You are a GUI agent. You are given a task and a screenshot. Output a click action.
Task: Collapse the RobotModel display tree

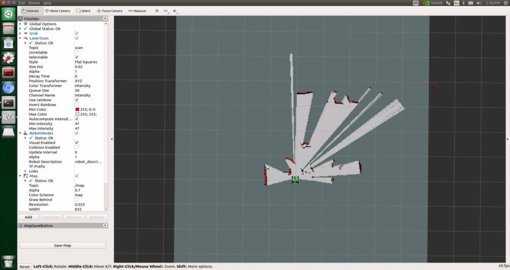click(20, 133)
